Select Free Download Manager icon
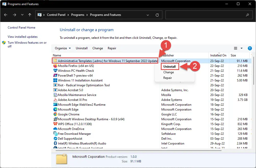The image size is (256, 168). click(55, 134)
